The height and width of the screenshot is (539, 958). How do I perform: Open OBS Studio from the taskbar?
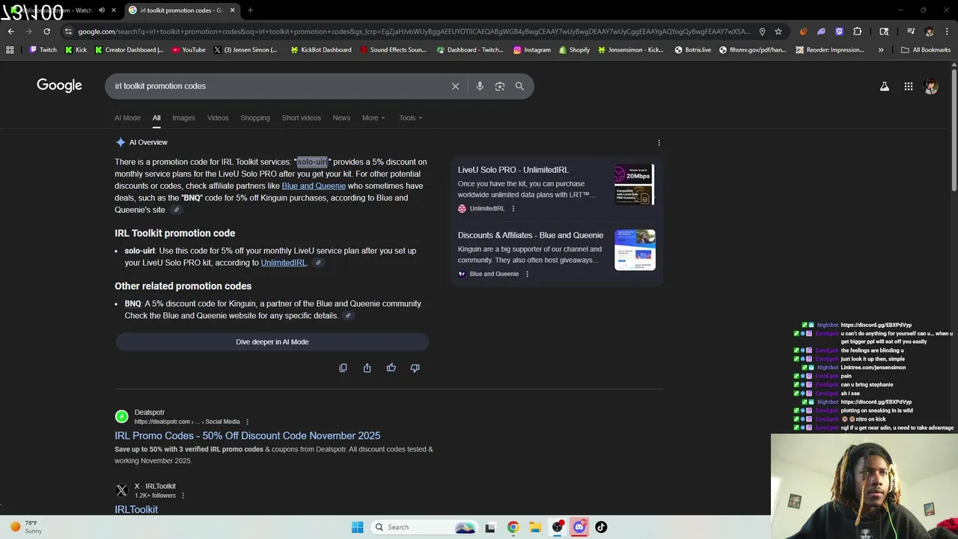pos(557,527)
